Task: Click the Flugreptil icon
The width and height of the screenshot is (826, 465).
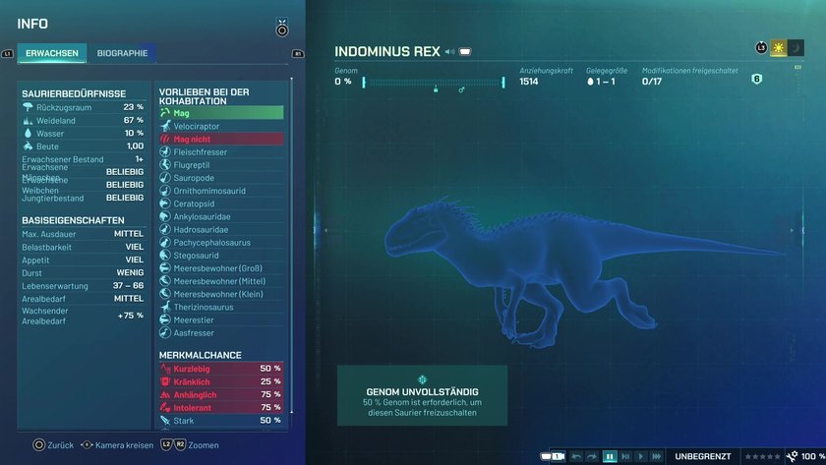Action: click(x=165, y=165)
